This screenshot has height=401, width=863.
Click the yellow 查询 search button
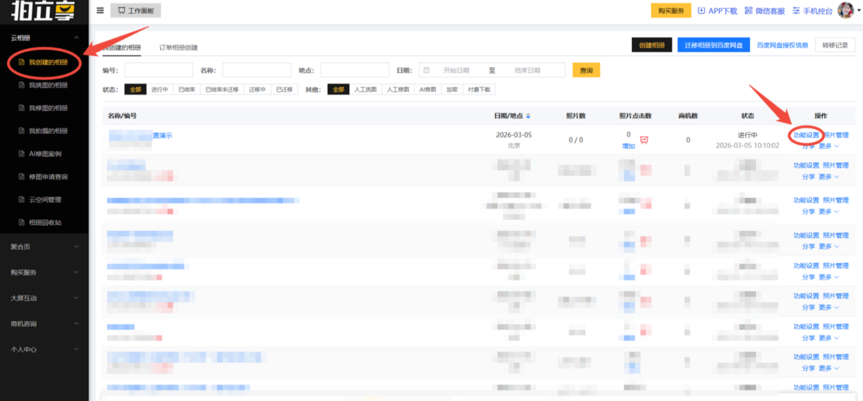[586, 70]
